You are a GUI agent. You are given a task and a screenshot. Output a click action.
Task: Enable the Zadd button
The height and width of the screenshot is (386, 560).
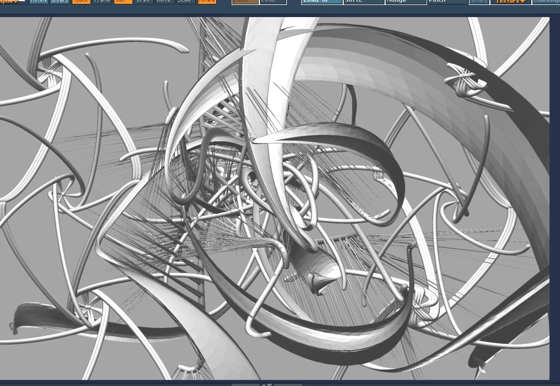[245, 2]
